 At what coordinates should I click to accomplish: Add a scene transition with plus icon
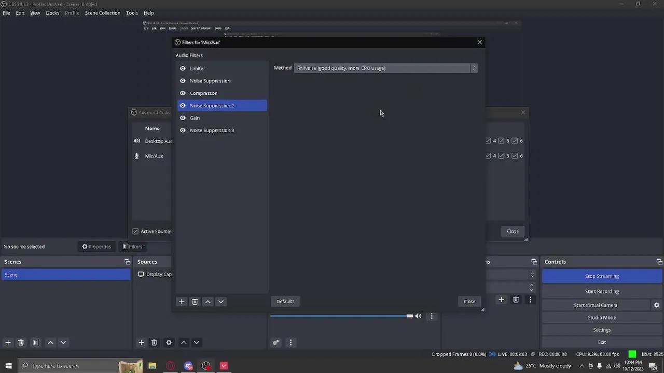coord(501,299)
